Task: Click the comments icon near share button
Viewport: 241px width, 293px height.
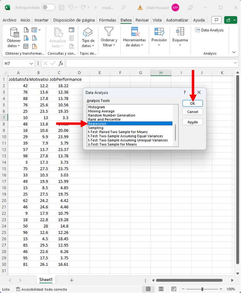Action: coord(216,20)
